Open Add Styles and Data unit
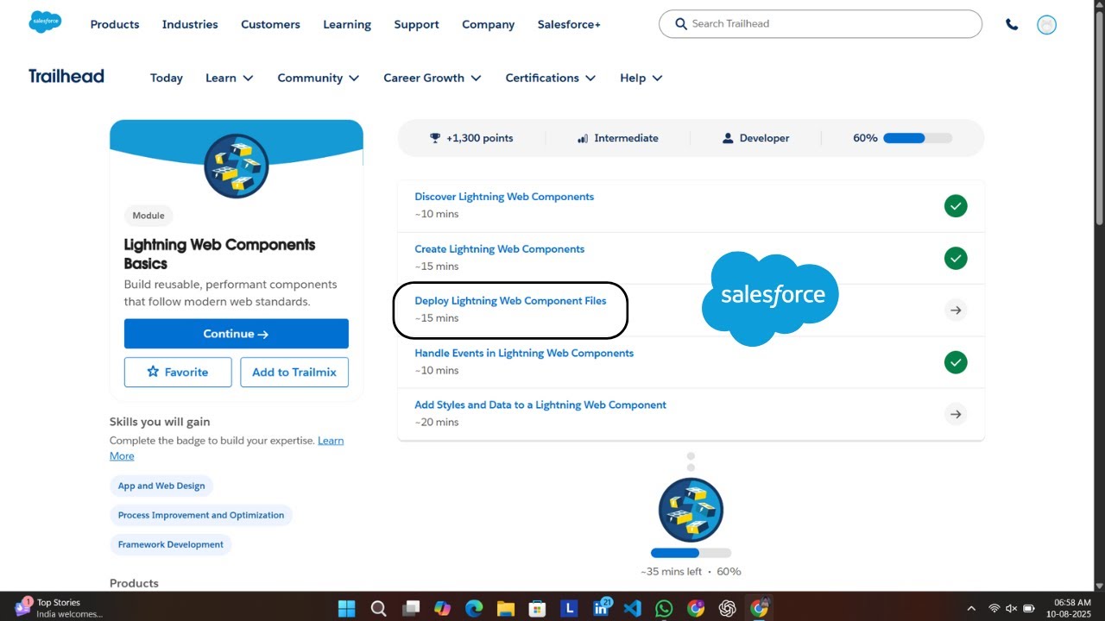This screenshot has width=1105, height=621. coord(540,405)
